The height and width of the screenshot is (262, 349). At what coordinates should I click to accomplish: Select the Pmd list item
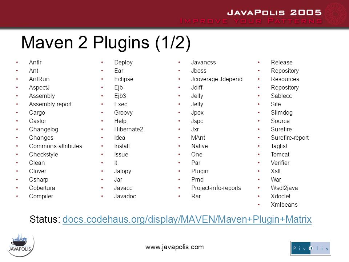(197, 179)
